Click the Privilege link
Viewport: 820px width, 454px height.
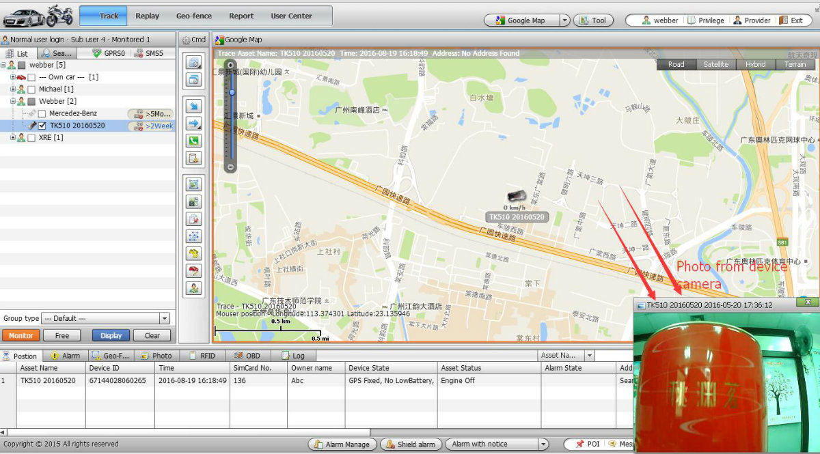[705, 20]
